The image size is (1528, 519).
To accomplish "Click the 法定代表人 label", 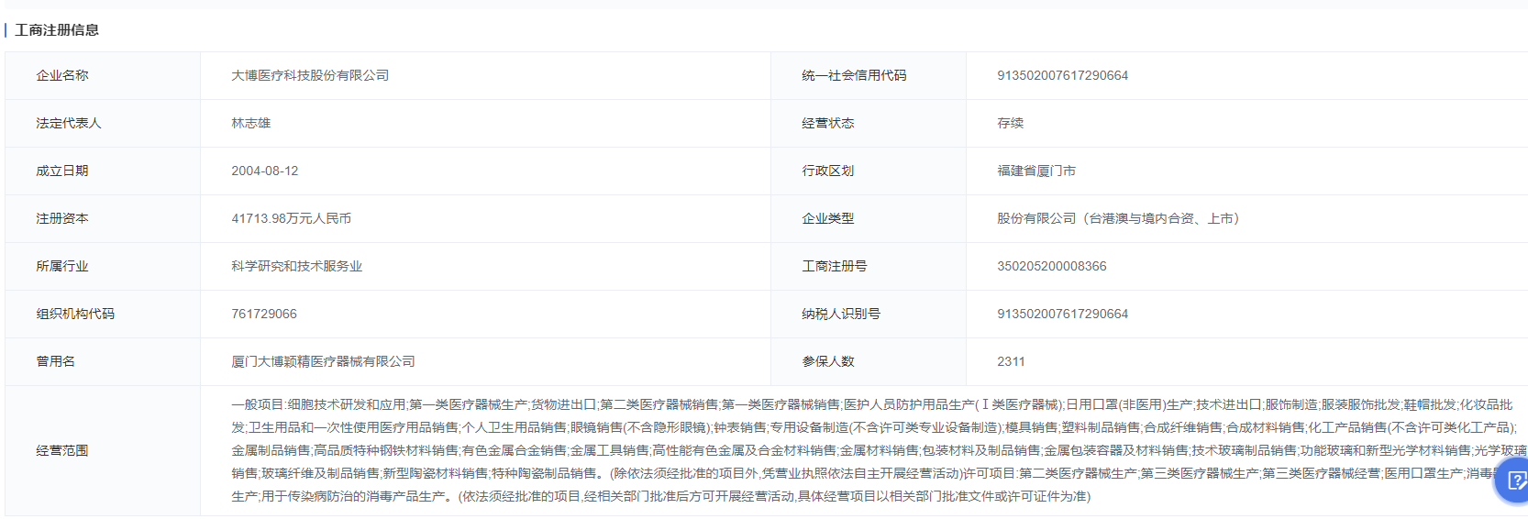I will 69,123.
